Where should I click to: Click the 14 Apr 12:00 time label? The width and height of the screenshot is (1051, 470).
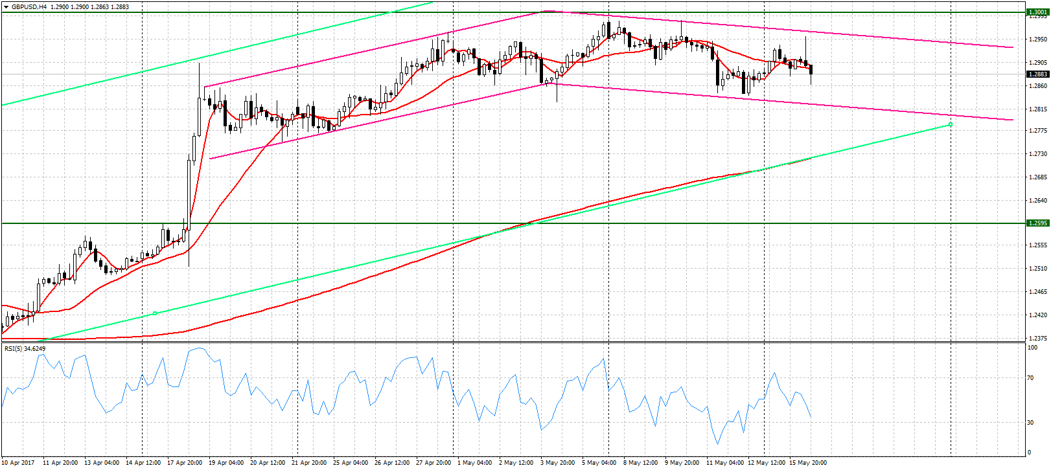click(x=143, y=463)
